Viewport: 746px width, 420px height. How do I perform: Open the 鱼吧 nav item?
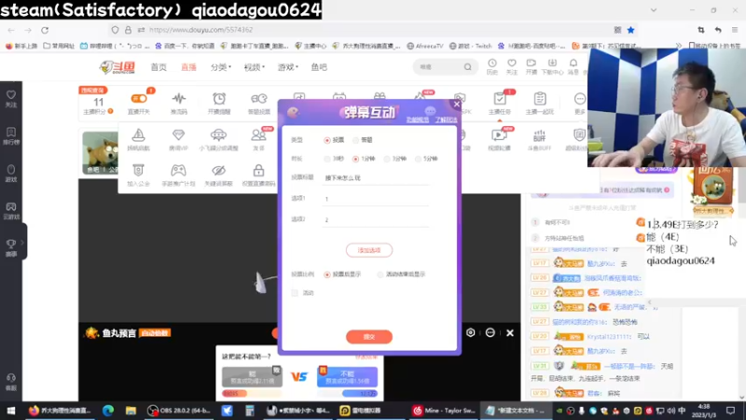[319, 67]
